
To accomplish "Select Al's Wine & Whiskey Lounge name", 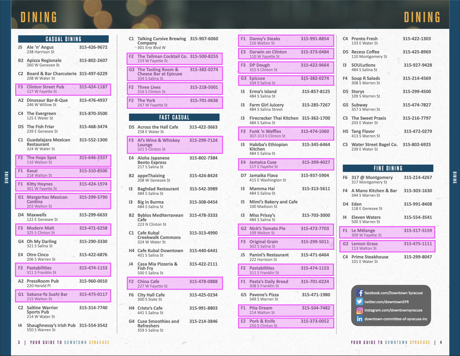I will tap(159, 142).
